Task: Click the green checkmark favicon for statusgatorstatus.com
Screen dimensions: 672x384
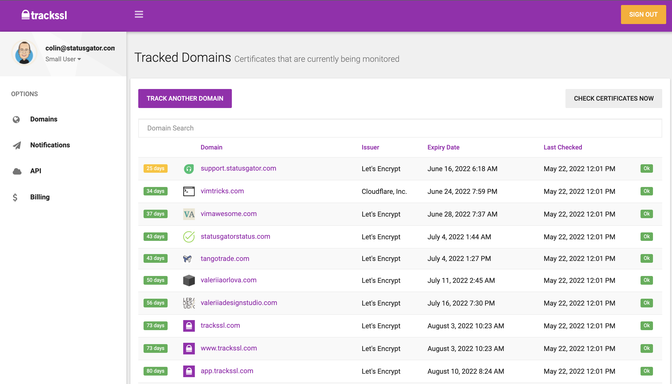Action: (189, 237)
